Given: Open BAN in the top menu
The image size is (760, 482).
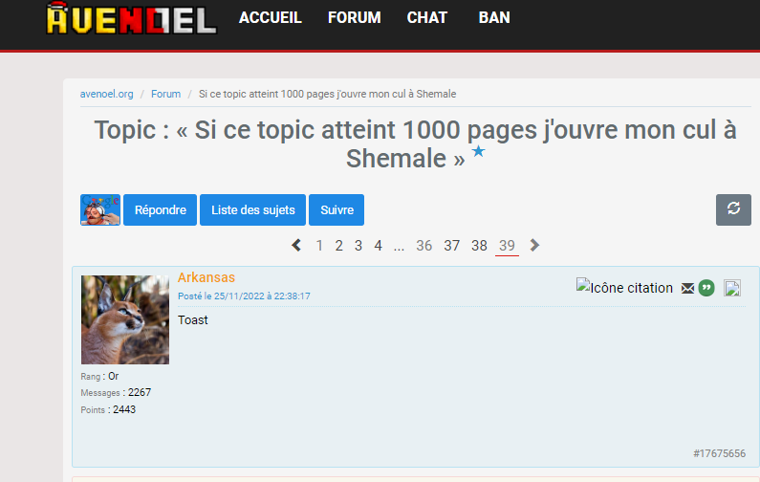Looking at the screenshot, I should point(494,17).
